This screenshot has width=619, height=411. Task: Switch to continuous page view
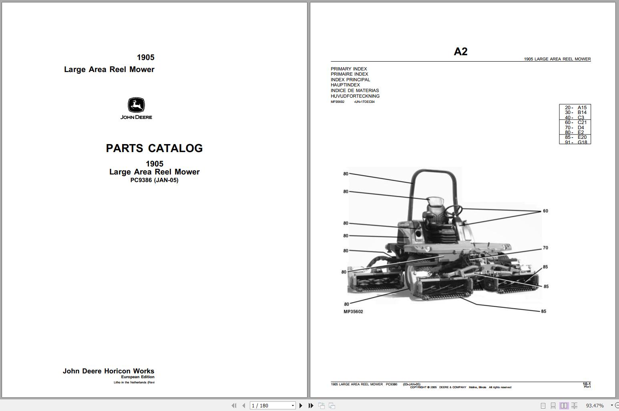click(553, 405)
